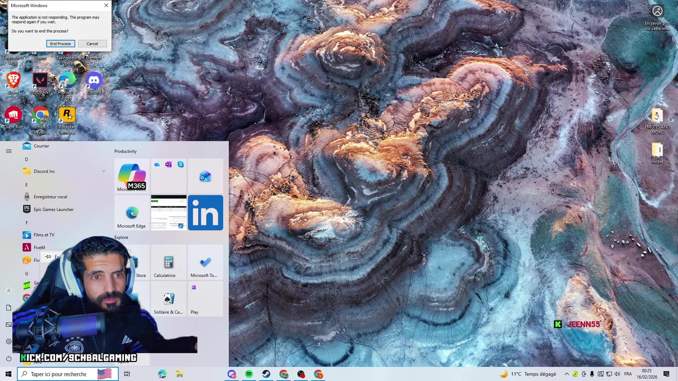This screenshot has height=381, width=678.
Task: Click the letter D group header
Action: pyautogui.click(x=26, y=159)
